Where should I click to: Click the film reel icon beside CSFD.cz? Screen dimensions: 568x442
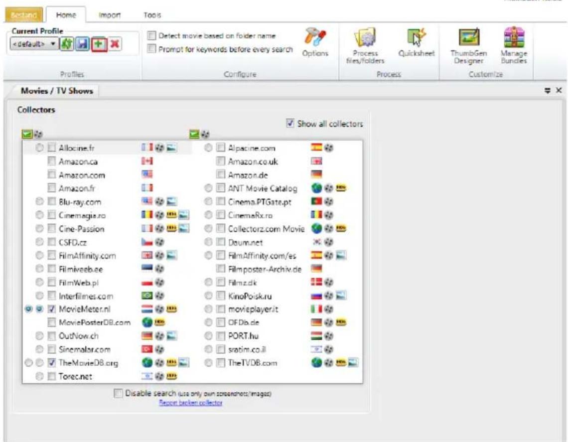point(159,242)
